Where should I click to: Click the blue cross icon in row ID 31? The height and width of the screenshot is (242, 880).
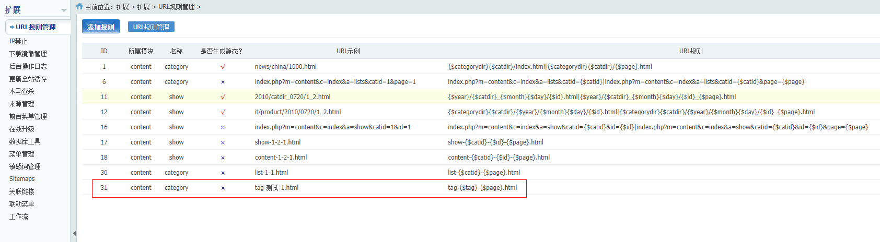tap(223, 188)
